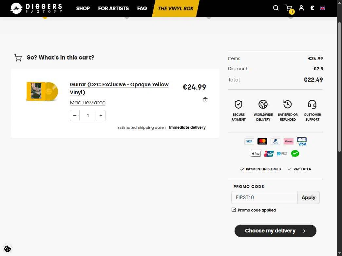The height and width of the screenshot is (256, 342).
Task: Click the Worldwide Delivery globe icon
Action: 263,104
